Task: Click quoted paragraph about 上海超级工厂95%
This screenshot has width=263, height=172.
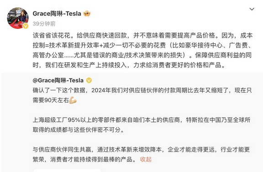Action: pyautogui.click(x=142, y=125)
